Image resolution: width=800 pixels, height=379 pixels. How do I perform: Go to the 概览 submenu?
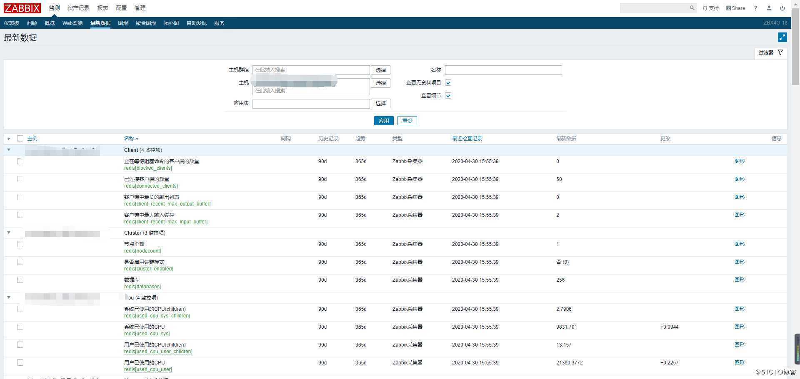click(x=50, y=23)
